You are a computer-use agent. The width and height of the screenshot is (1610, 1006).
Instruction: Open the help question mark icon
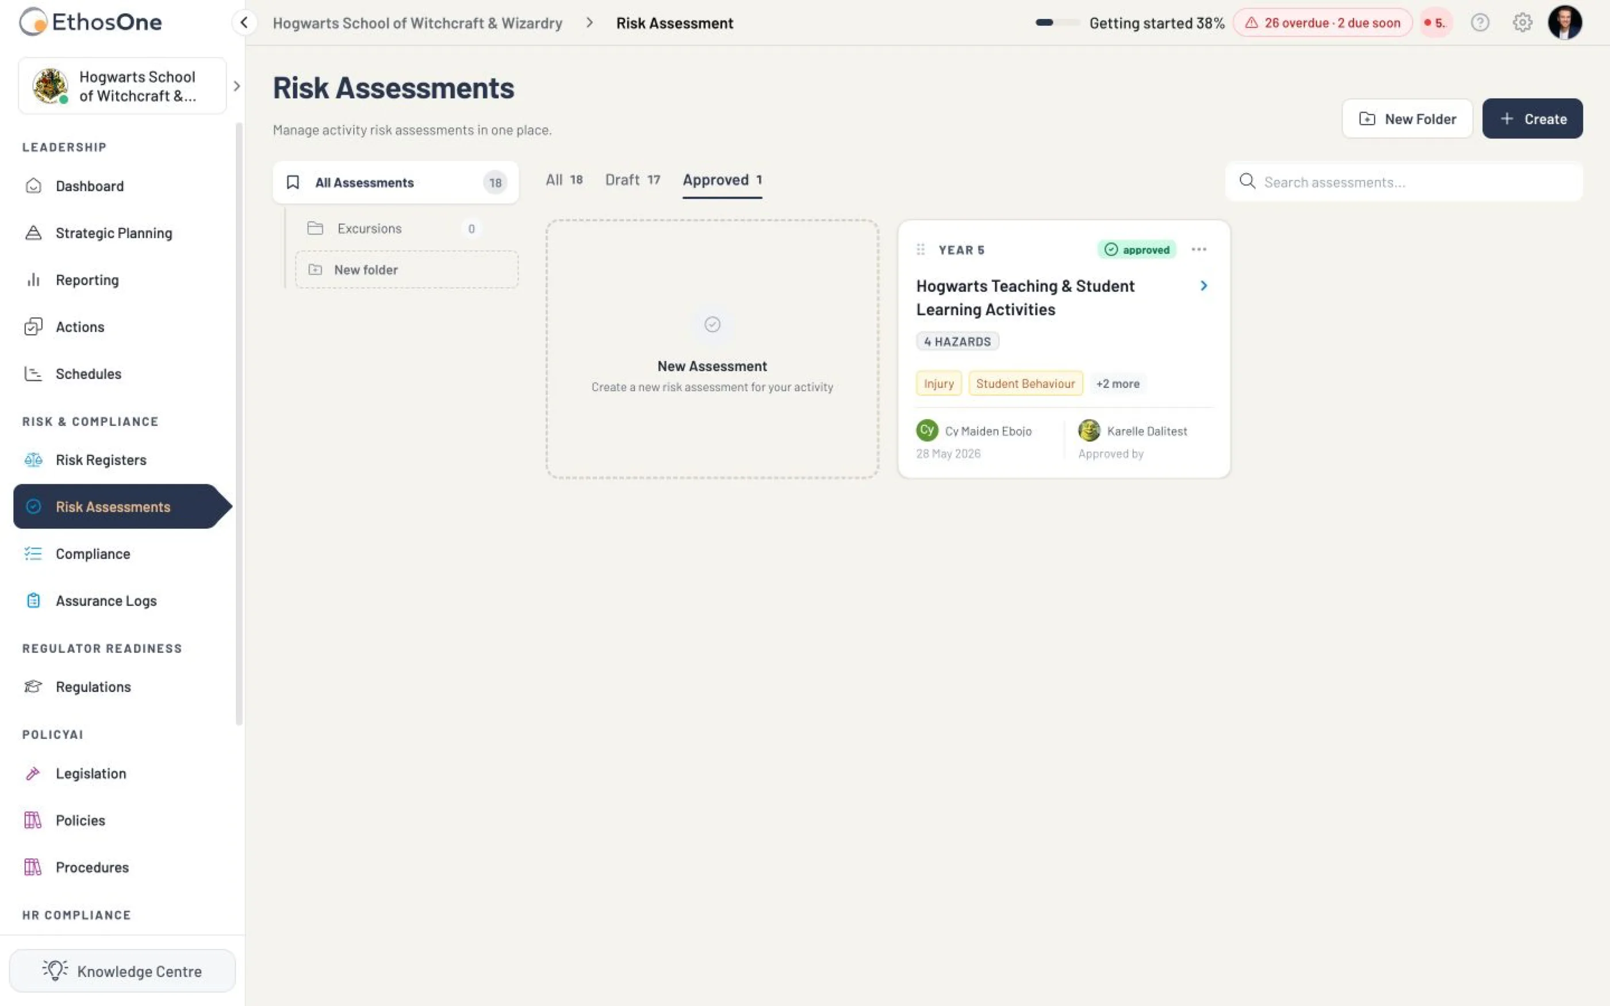[x=1479, y=22]
